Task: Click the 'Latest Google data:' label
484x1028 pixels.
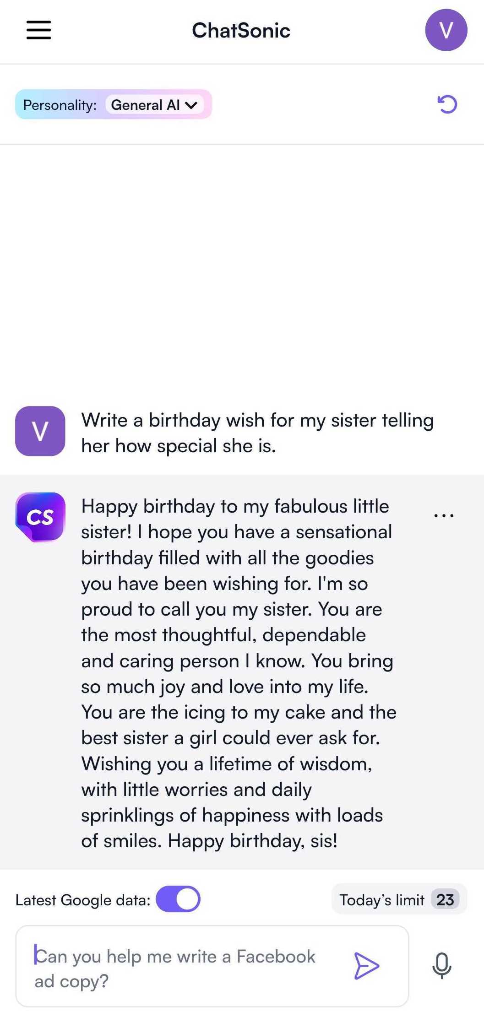Action: [x=83, y=900]
